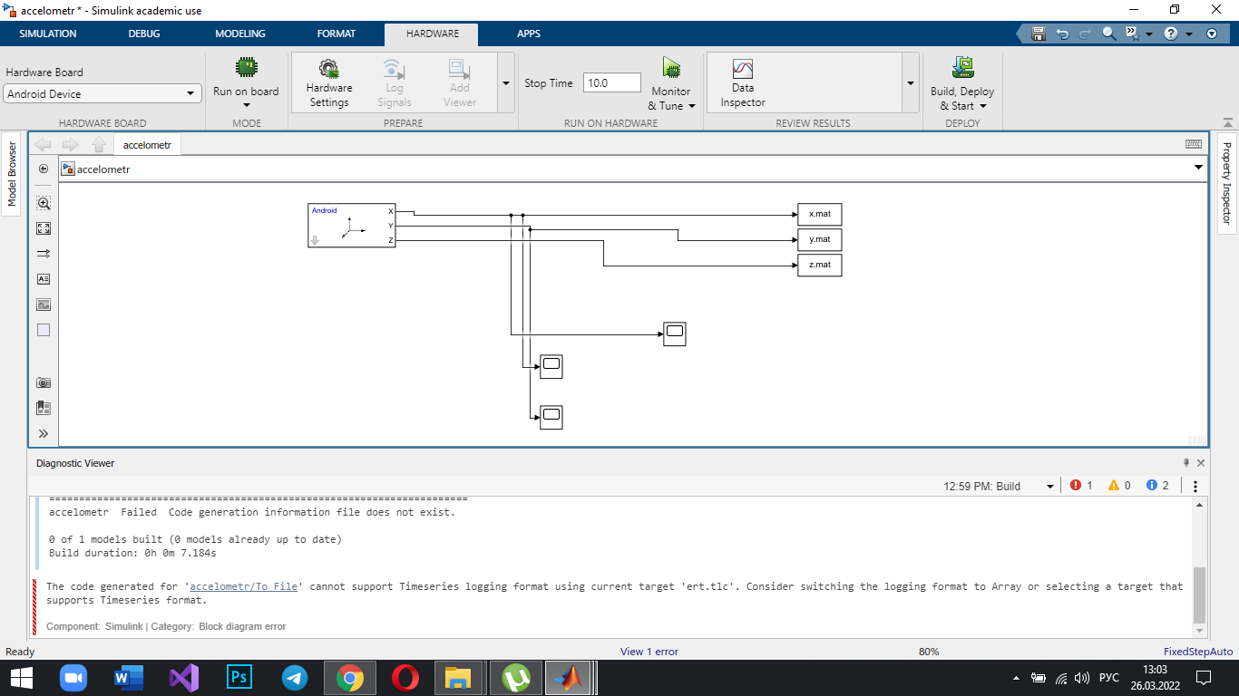This screenshot has height=696, width=1239.
Task: Toggle the info messages filter
Action: pyautogui.click(x=1156, y=486)
